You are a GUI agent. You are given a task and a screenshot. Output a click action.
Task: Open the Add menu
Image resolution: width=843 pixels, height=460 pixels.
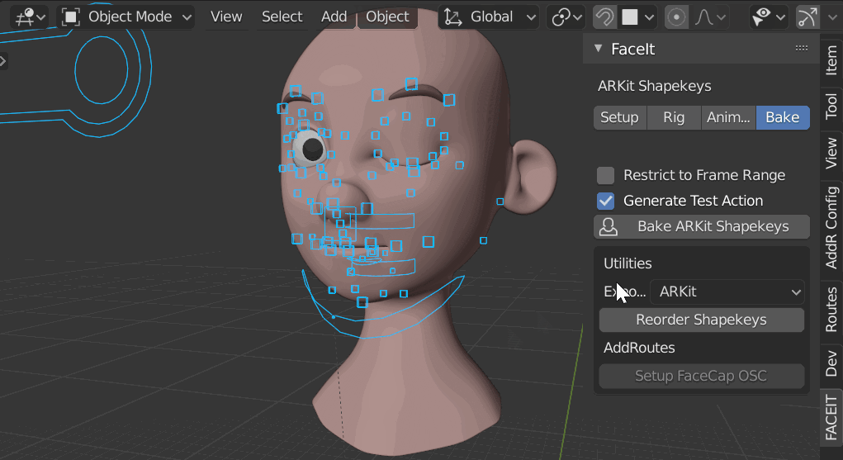334,17
